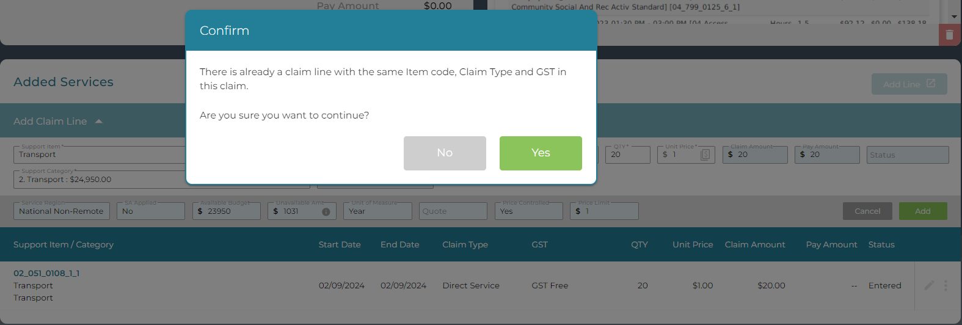The height and width of the screenshot is (325, 962).
Task: Open the three-dot menu on Transport row
Action: (946, 285)
